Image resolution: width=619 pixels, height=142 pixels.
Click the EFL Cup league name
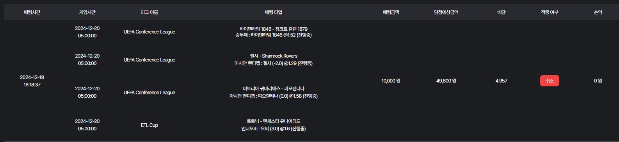(149, 125)
